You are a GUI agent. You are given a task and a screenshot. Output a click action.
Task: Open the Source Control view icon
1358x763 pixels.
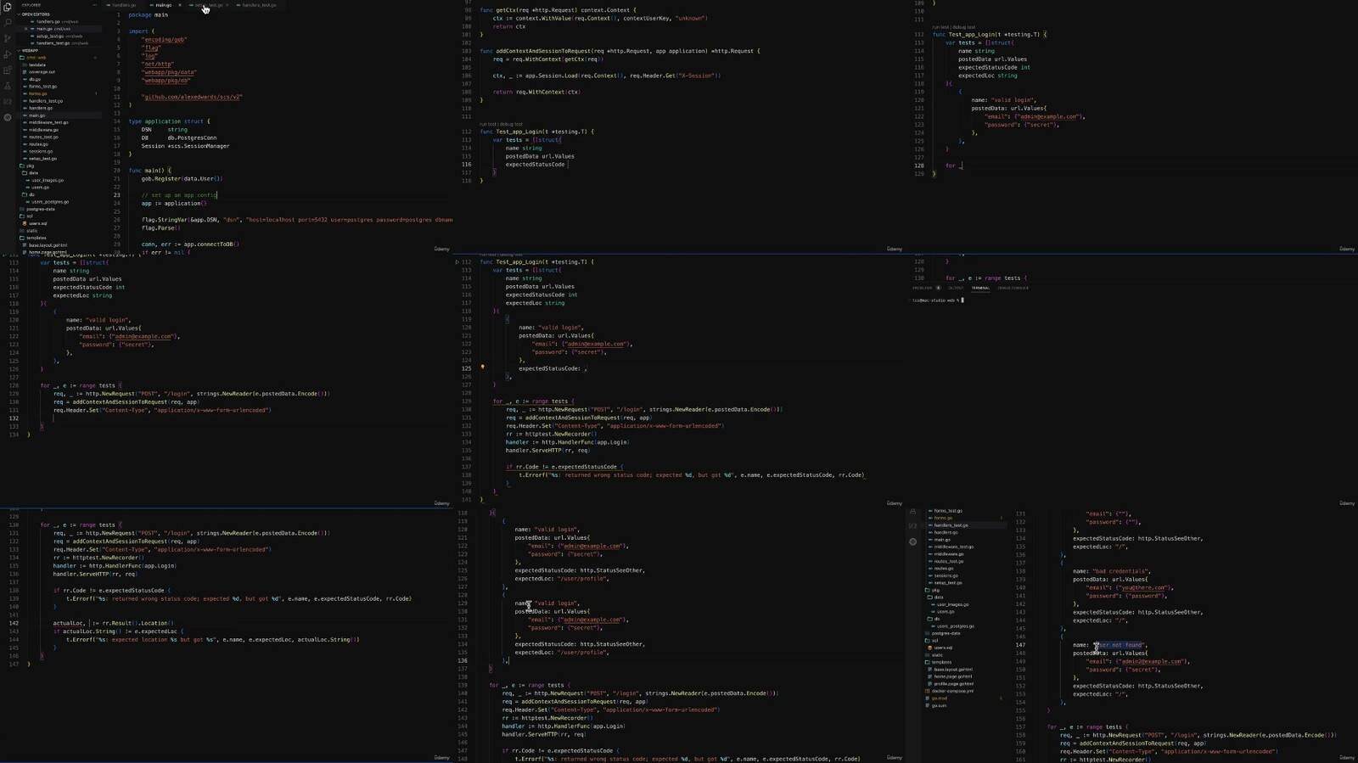pyautogui.click(x=8, y=38)
